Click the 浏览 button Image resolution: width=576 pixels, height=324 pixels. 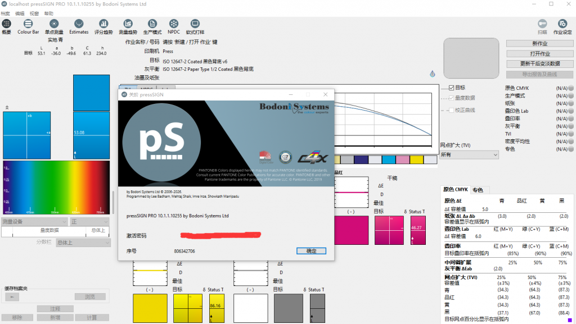(x=90, y=297)
